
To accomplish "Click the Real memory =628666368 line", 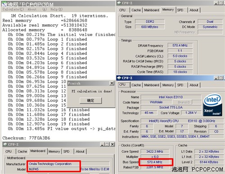I will coord(45,20).
